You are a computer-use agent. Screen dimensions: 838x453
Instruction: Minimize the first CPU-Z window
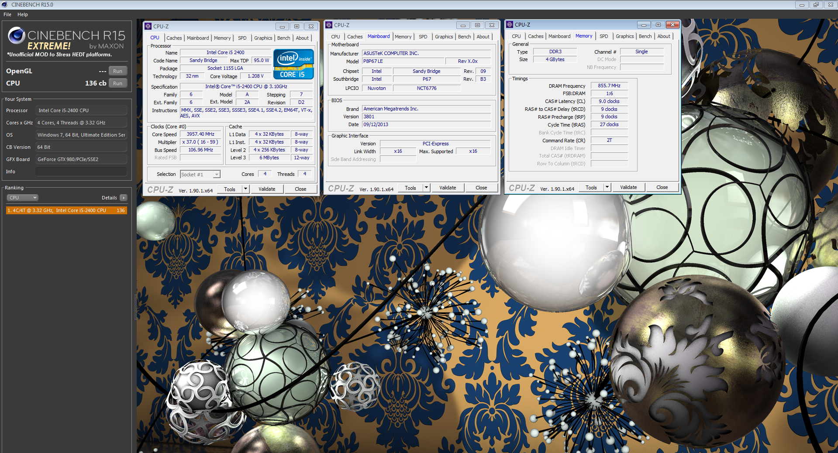(x=282, y=26)
